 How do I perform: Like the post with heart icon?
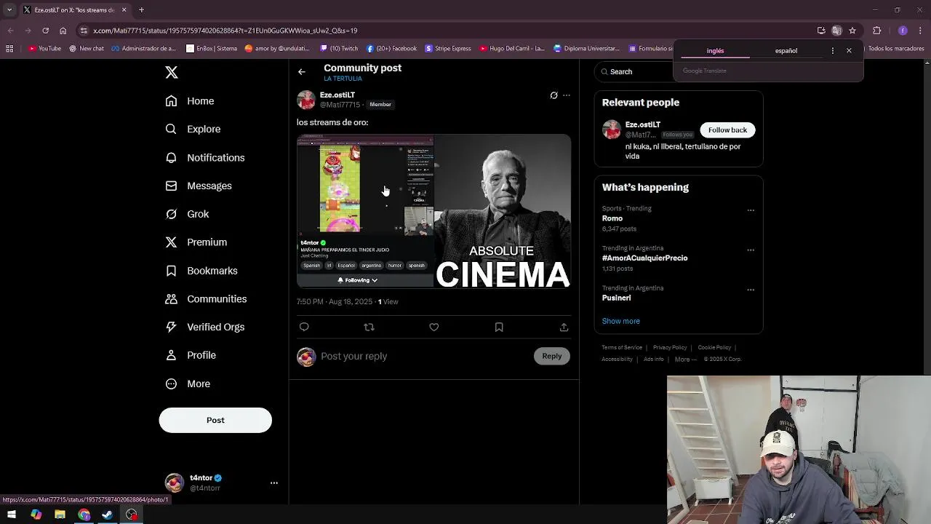(434, 327)
